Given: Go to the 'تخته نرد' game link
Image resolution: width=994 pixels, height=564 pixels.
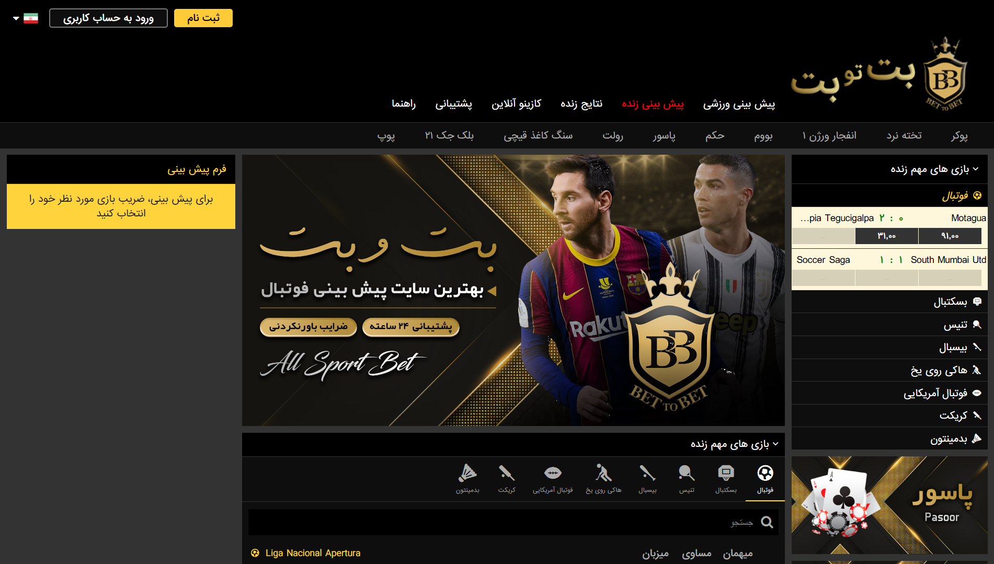Looking at the screenshot, I should click(x=904, y=136).
